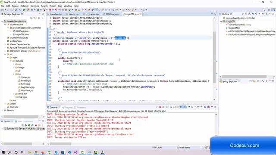This screenshot has height=155, width=276.
Task: Open Boot Dashboard tab
Action: pos(24,121)
